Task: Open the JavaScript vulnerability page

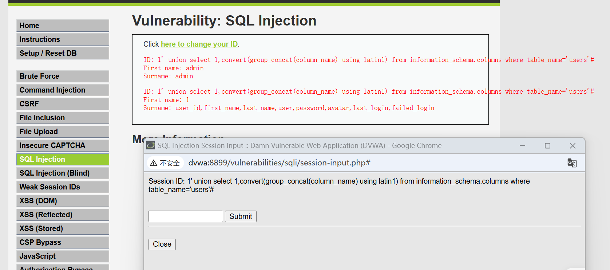Action: (63, 256)
